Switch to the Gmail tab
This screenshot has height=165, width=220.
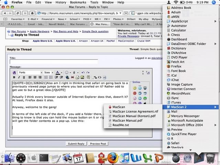[36, 24]
